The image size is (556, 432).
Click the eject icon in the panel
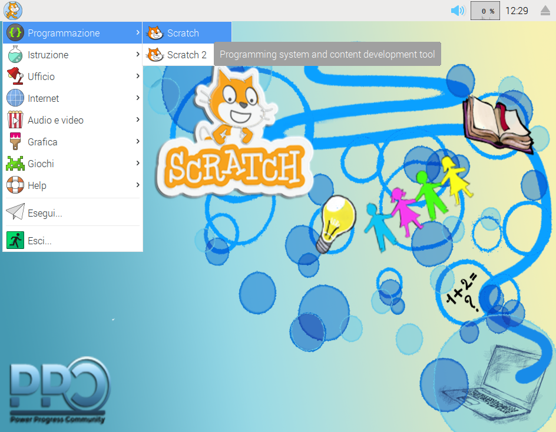[x=545, y=11]
